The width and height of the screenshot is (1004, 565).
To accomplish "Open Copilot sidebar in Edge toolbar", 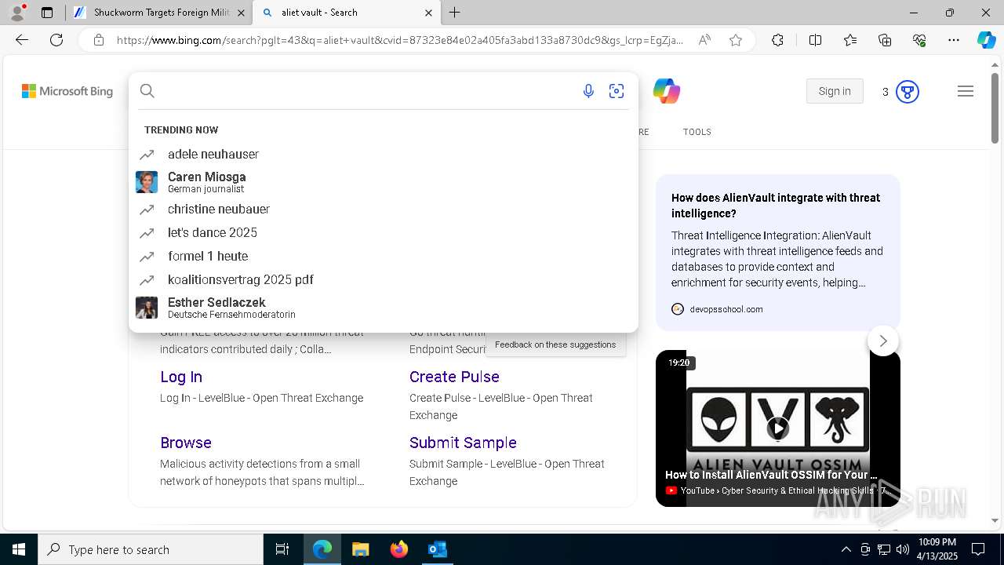I will point(986,40).
